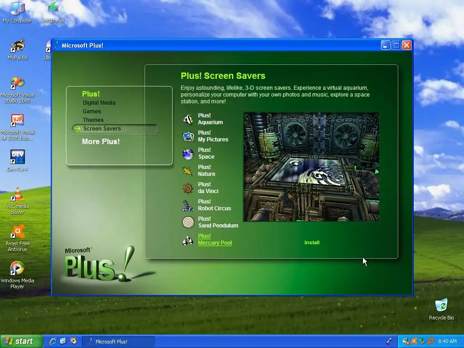Click the Plus! My Pictures photo icon

pos(188,136)
